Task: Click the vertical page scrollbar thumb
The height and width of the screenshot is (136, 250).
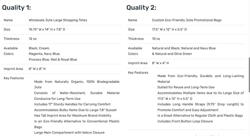Action: pos(249,75)
